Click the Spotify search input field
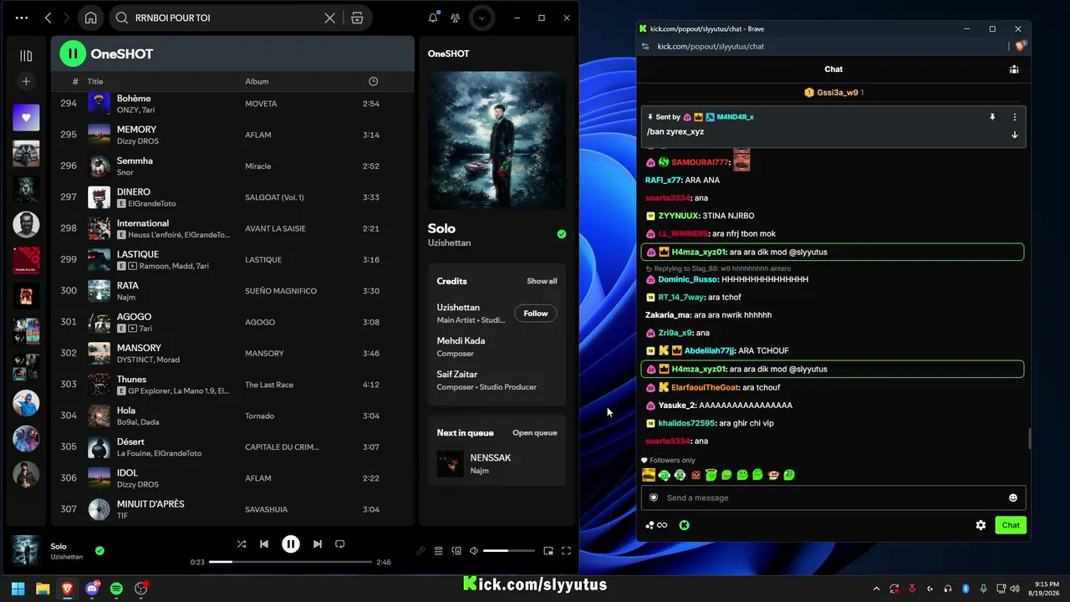The width and height of the screenshot is (1070, 602). [224, 18]
